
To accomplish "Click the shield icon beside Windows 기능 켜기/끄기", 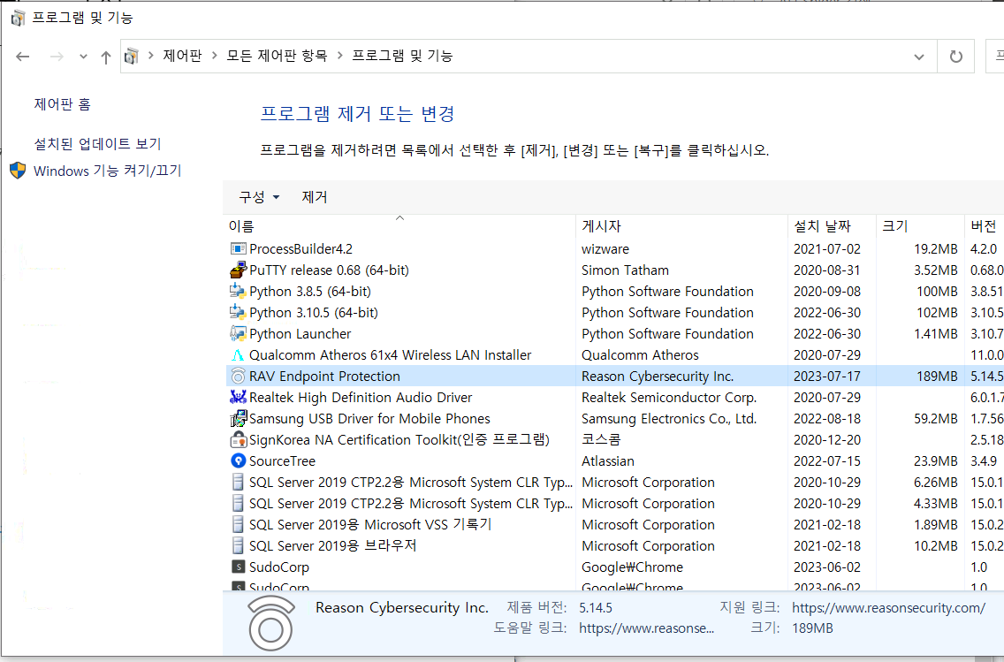I will (x=18, y=171).
